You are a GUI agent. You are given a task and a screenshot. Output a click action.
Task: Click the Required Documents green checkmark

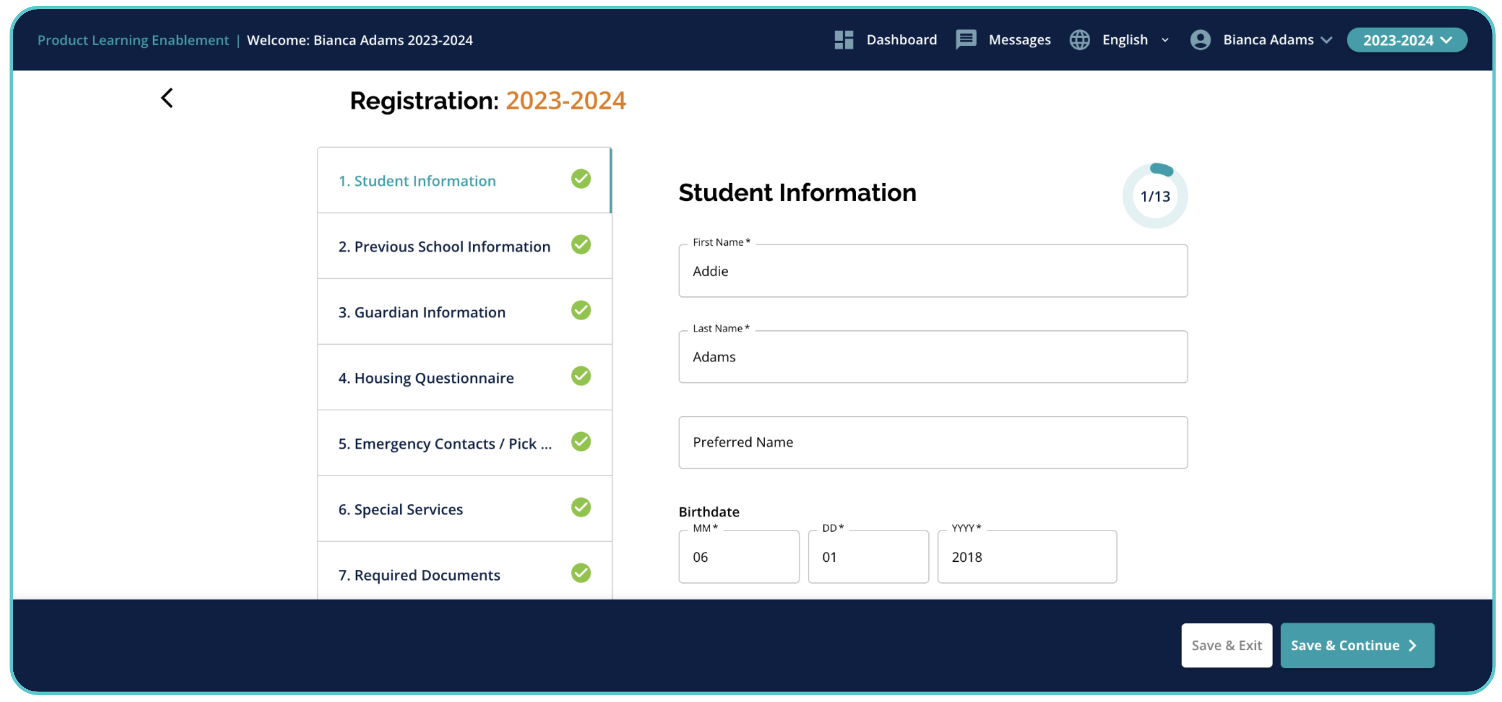click(x=581, y=573)
